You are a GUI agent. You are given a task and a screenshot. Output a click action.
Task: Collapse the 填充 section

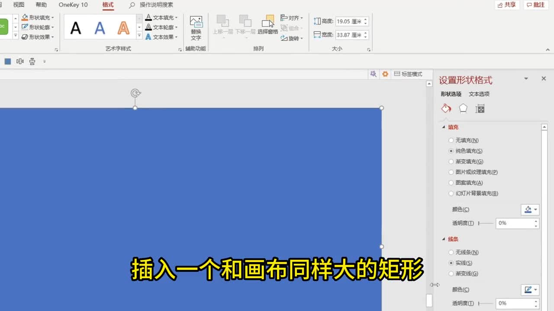coord(444,127)
